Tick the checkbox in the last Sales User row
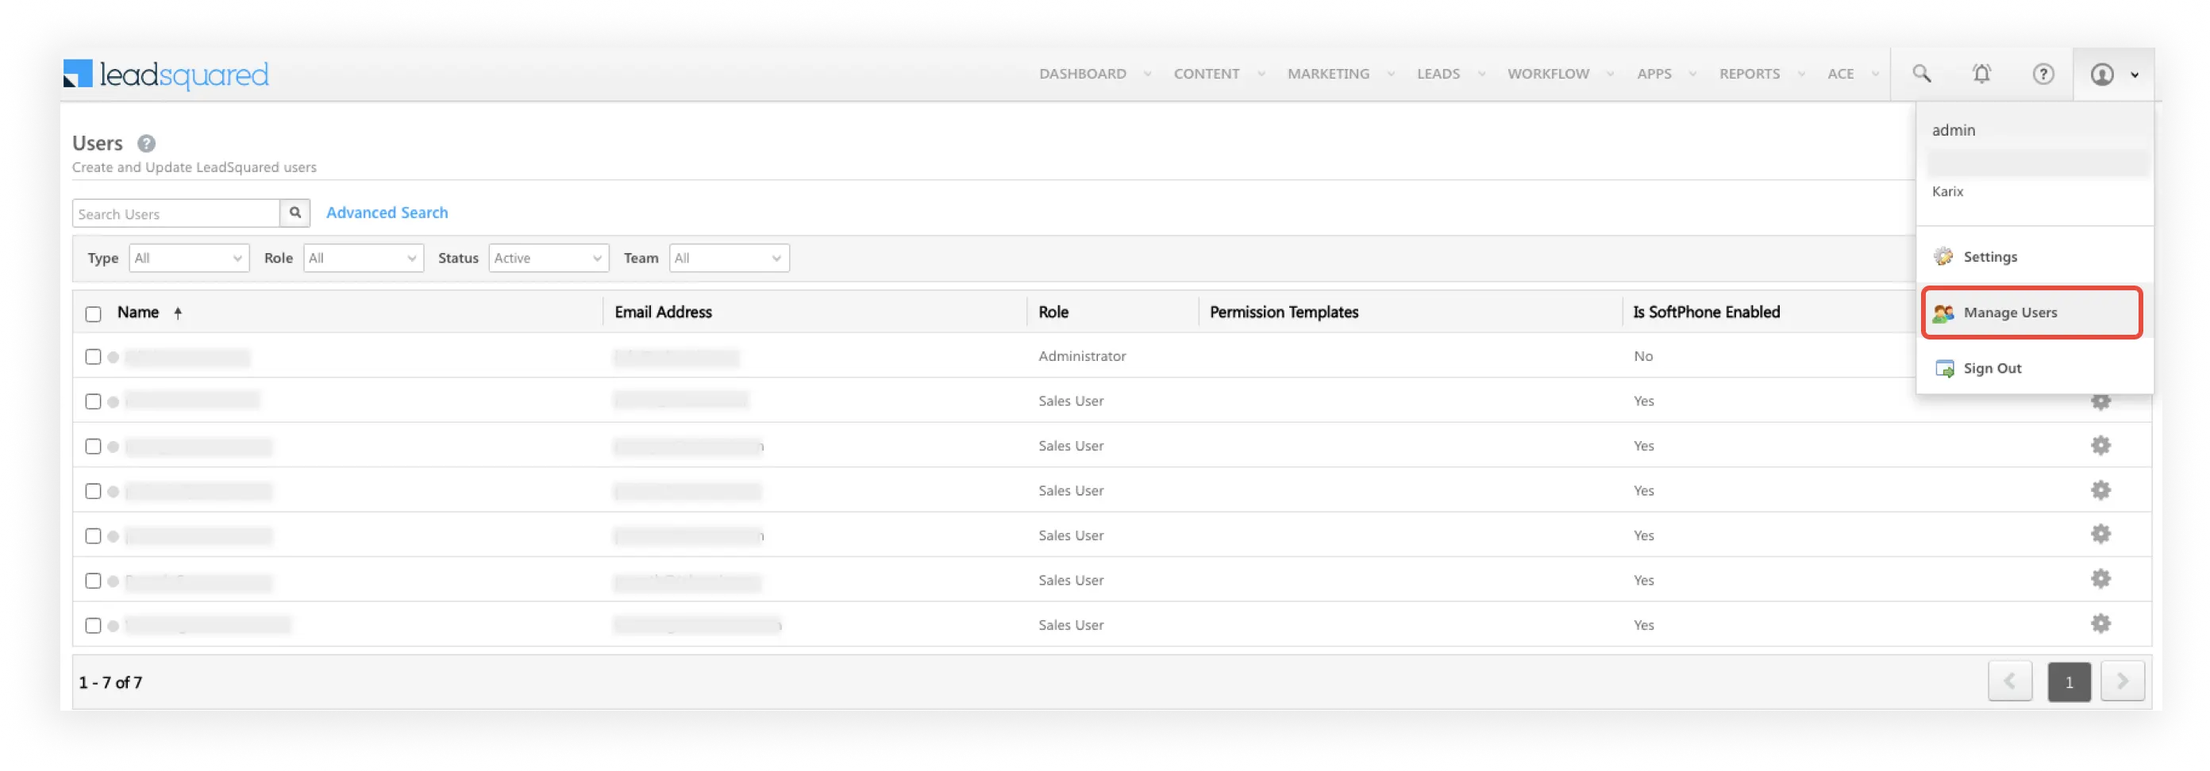Viewport: 2210px width, 771px height. click(x=94, y=625)
